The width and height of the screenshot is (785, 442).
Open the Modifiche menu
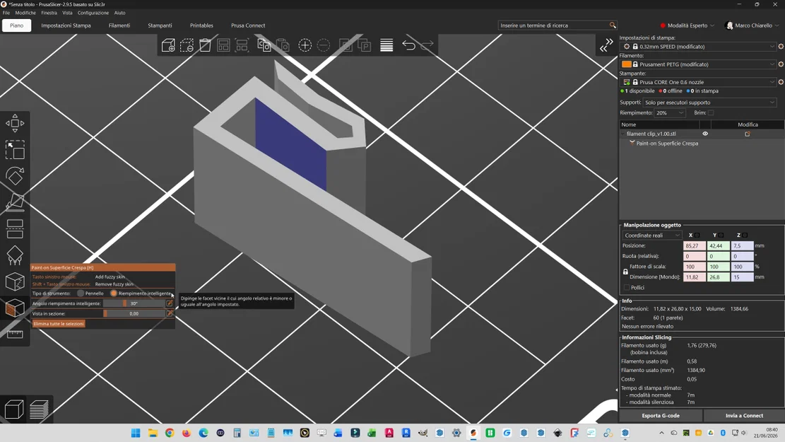coord(25,13)
